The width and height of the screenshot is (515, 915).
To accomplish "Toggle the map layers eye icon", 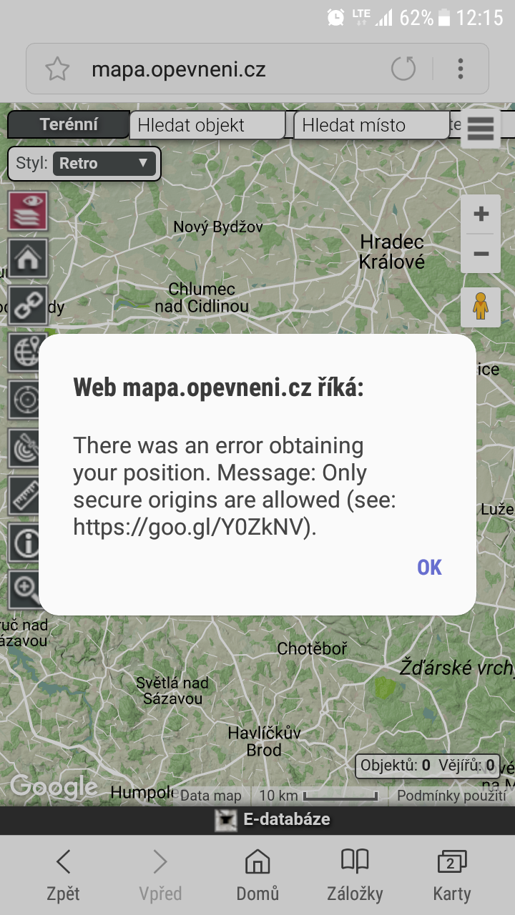I will point(28,211).
